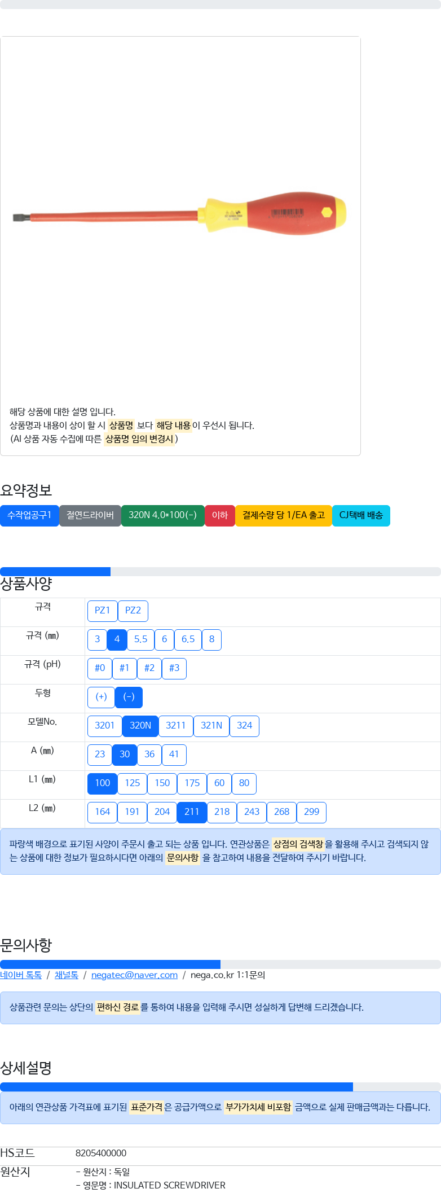Select 299 in the L2 (mm) row

(x=311, y=812)
